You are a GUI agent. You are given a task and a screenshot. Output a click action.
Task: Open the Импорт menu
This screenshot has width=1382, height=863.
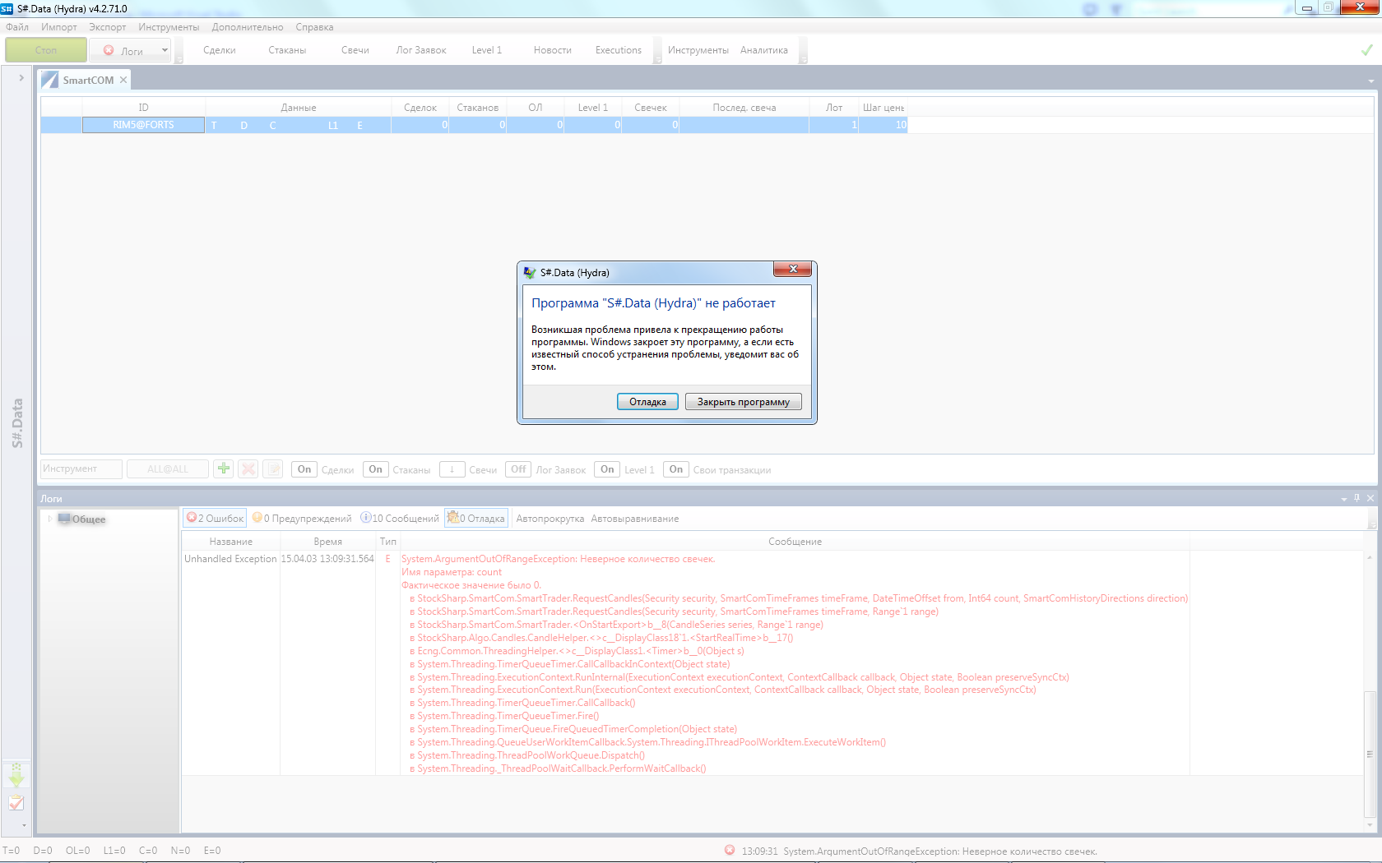[x=59, y=27]
